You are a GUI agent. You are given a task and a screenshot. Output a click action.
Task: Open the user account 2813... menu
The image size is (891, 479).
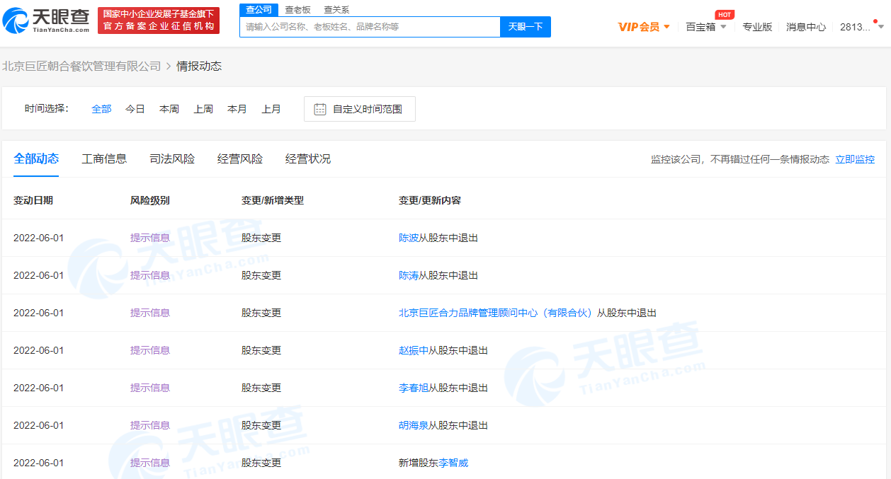click(x=855, y=27)
